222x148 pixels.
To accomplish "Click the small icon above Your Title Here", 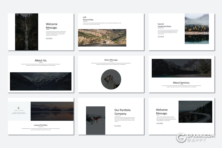I will pos(19,108).
